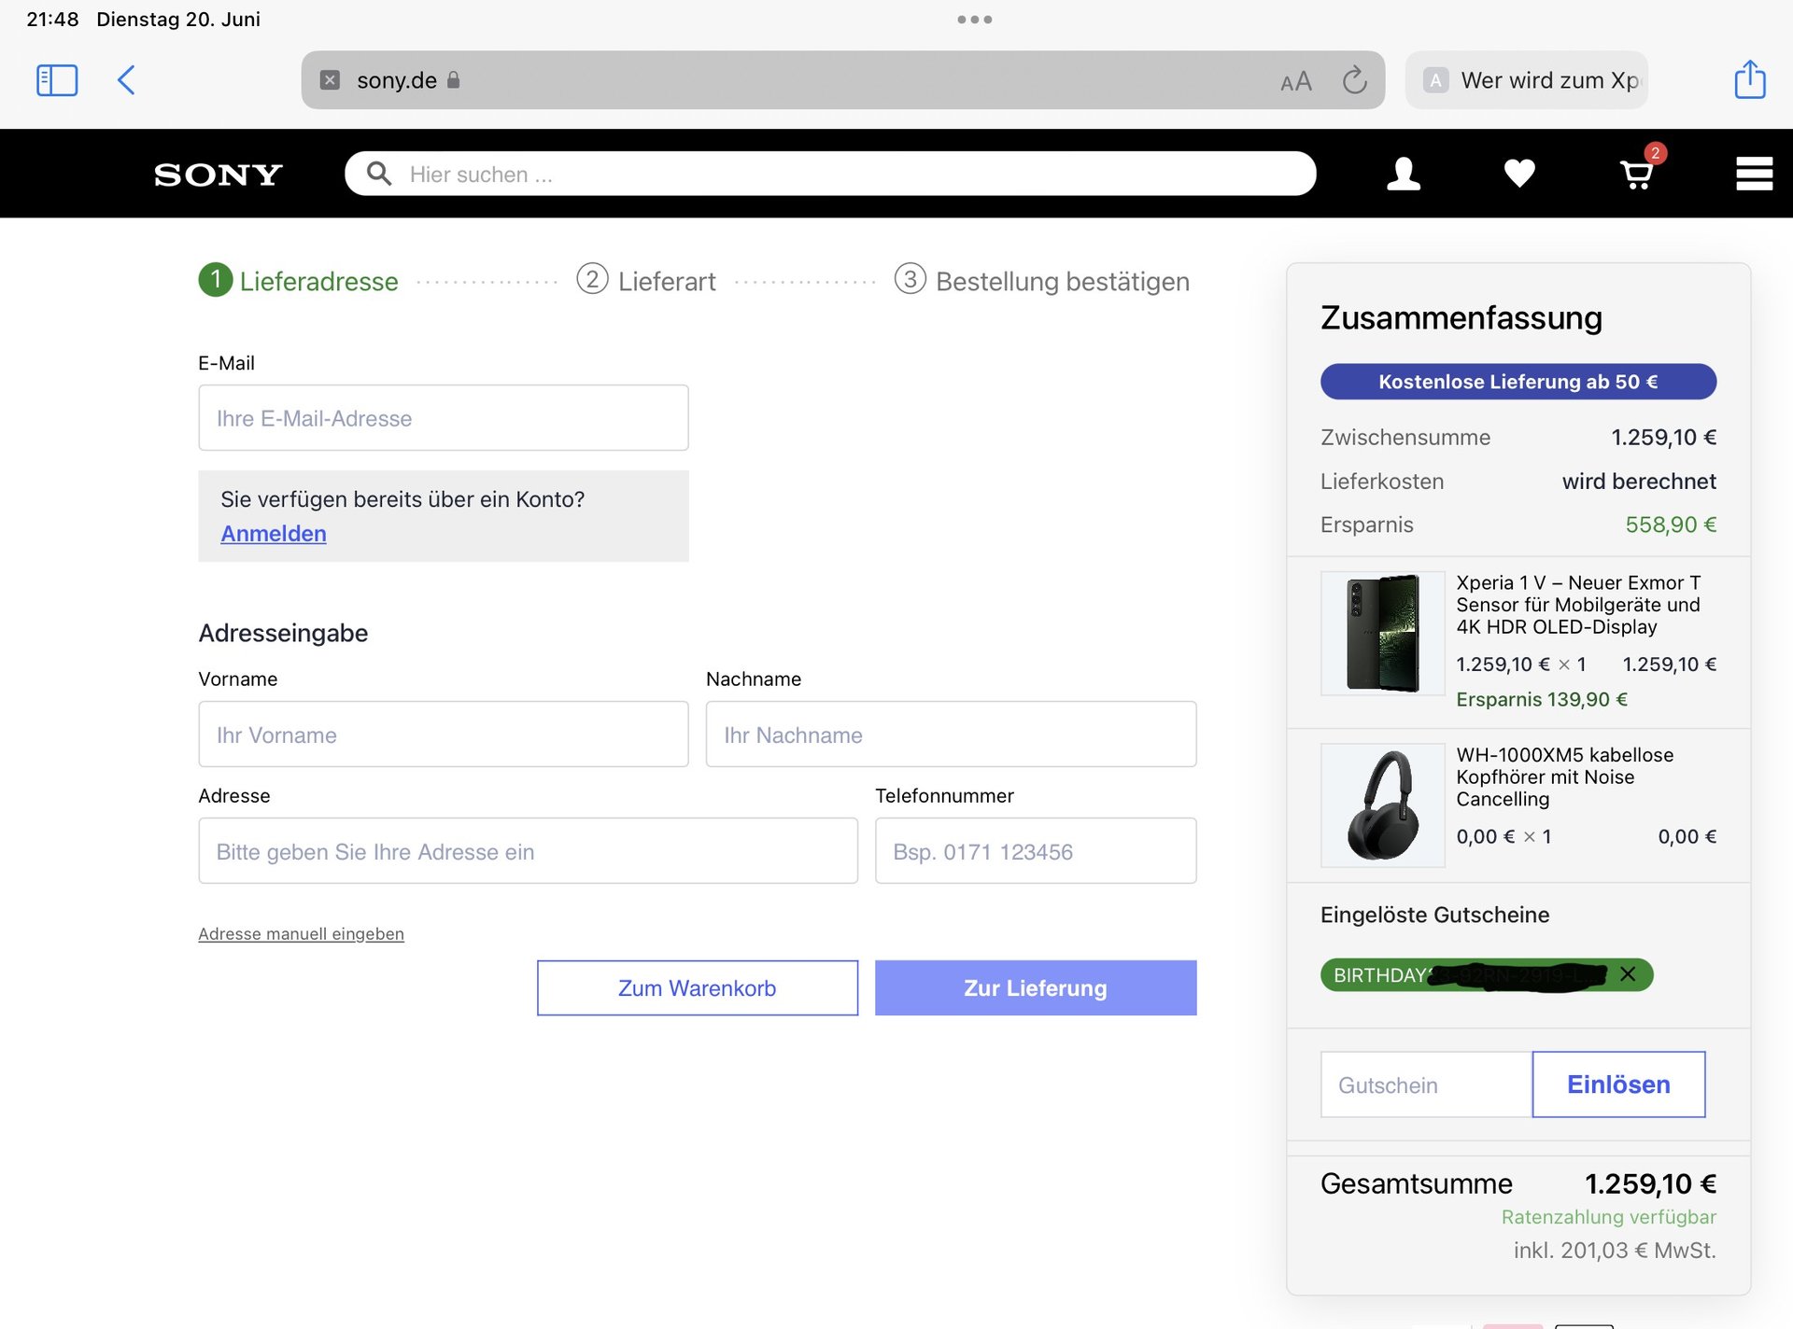Remove the BIRTHDAY voucher code
Screen dimensions: 1793x1329
coord(1628,974)
